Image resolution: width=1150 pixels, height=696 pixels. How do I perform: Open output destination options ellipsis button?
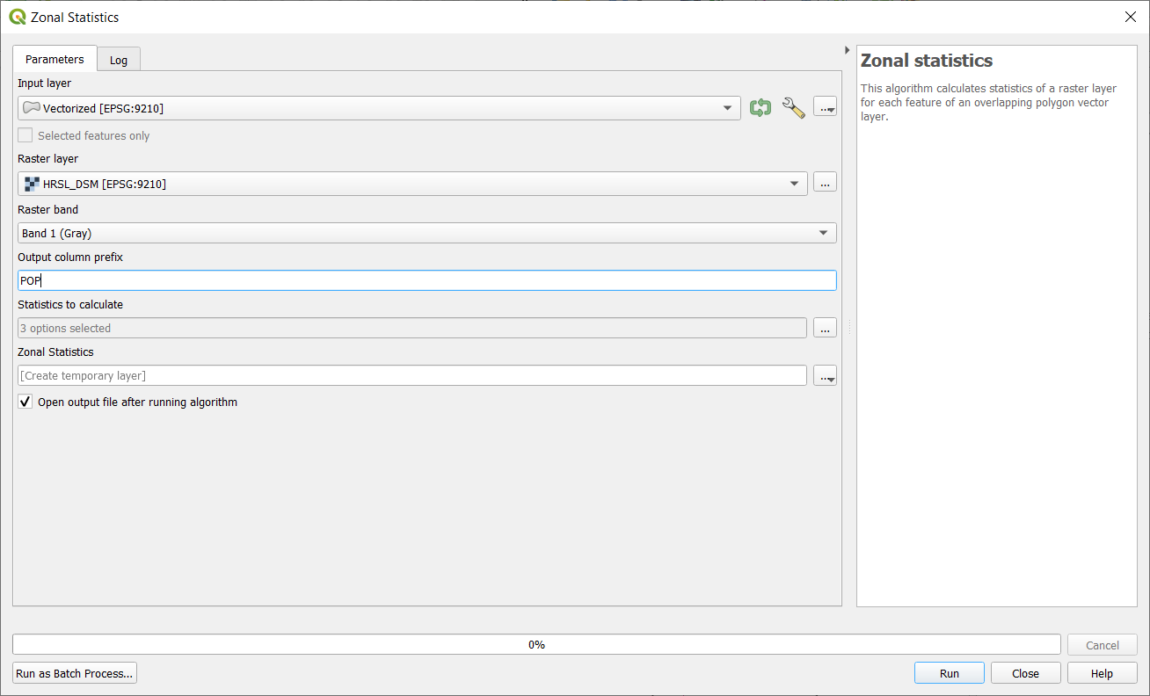pos(825,375)
